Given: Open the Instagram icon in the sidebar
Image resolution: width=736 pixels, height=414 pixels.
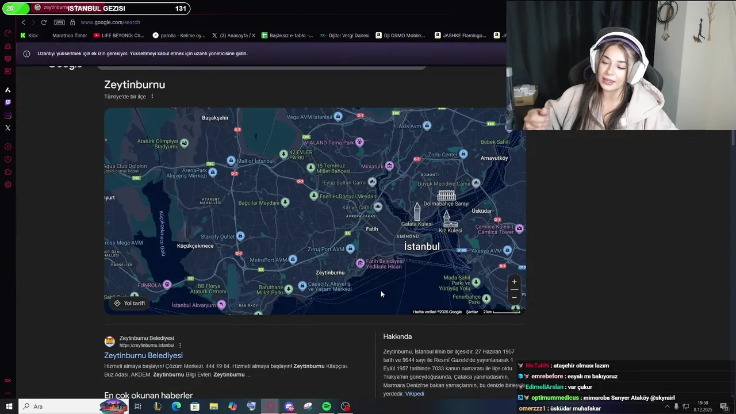Looking at the screenshot, I should (8, 116).
